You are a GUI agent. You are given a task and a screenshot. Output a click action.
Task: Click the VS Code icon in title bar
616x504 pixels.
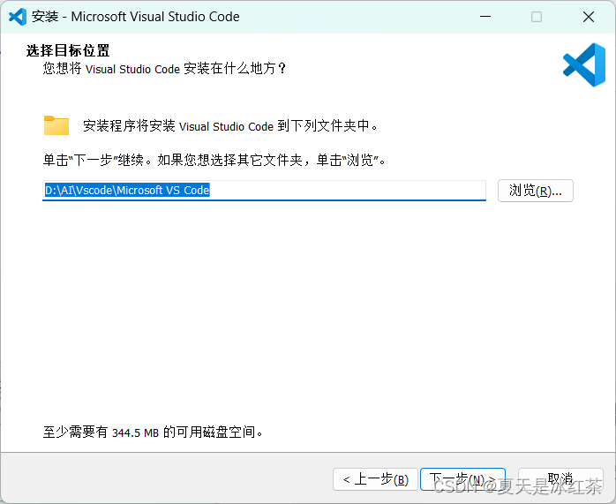[x=18, y=17]
